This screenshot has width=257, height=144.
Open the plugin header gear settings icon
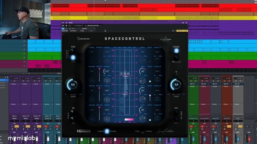pyautogui.click(x=173, y=31)
